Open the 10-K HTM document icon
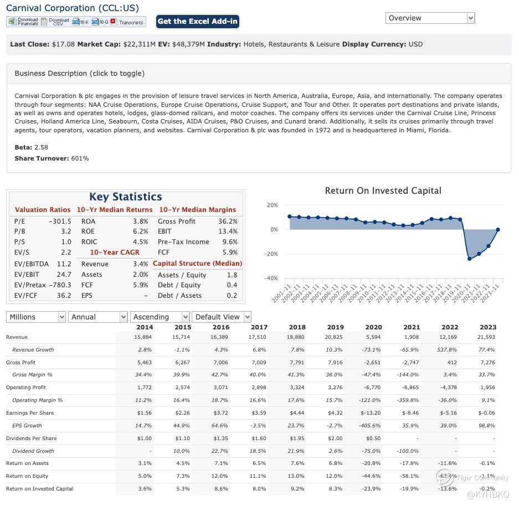 coord(75,22)
